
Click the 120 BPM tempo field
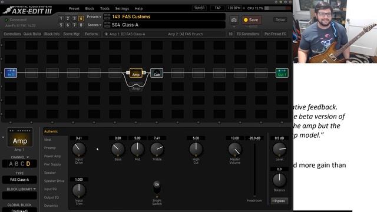point(234,8)
